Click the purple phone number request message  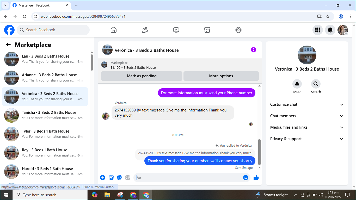pyautogui.click(x=207, y=93)
